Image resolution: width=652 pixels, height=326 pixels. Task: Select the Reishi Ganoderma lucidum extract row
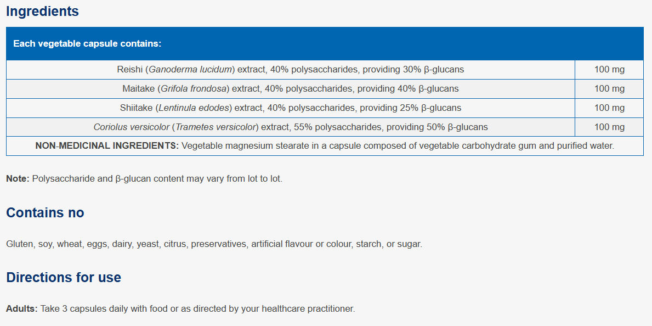click(x=325, y=70)
